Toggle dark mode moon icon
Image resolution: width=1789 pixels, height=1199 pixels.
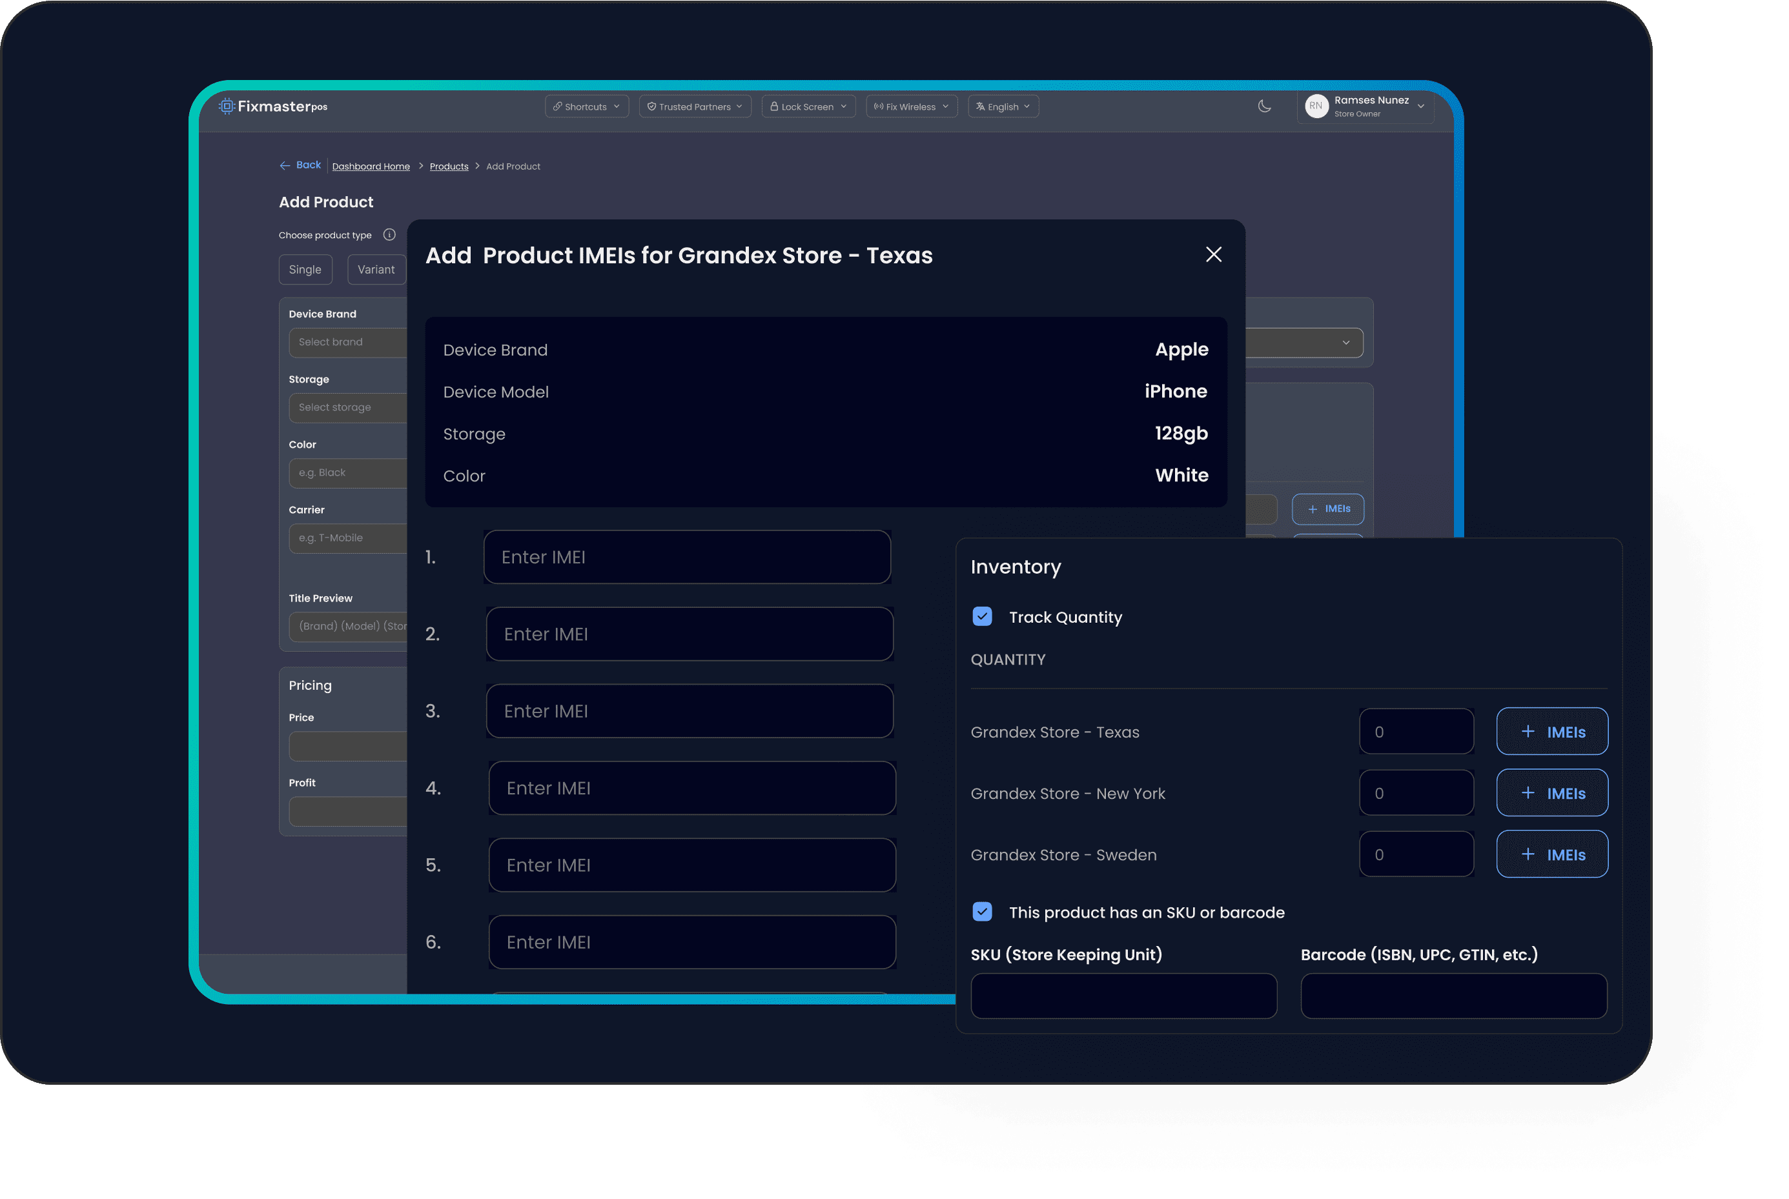[1264, 106]
